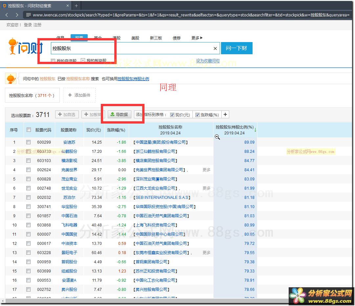Check the row for 603103 横店影视
The width and height of the screenshot is (355, 306).
pos(28,160)
